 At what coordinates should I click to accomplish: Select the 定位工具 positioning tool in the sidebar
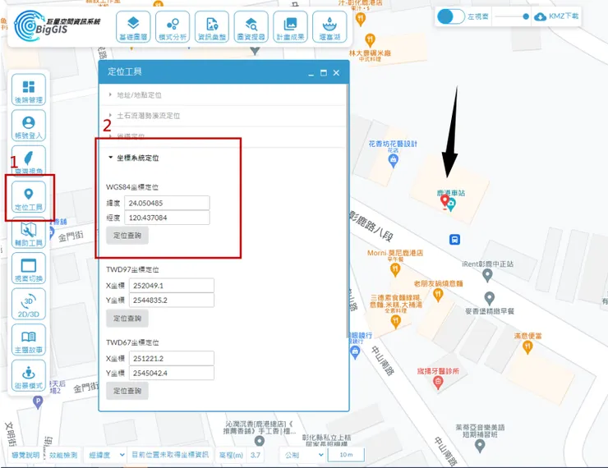click(x=29, y=197)
